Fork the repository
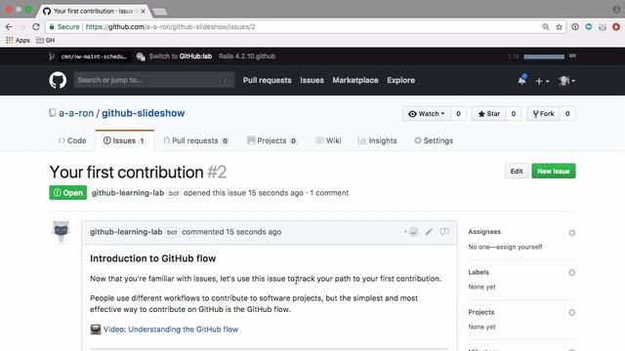 click(543, 114)
